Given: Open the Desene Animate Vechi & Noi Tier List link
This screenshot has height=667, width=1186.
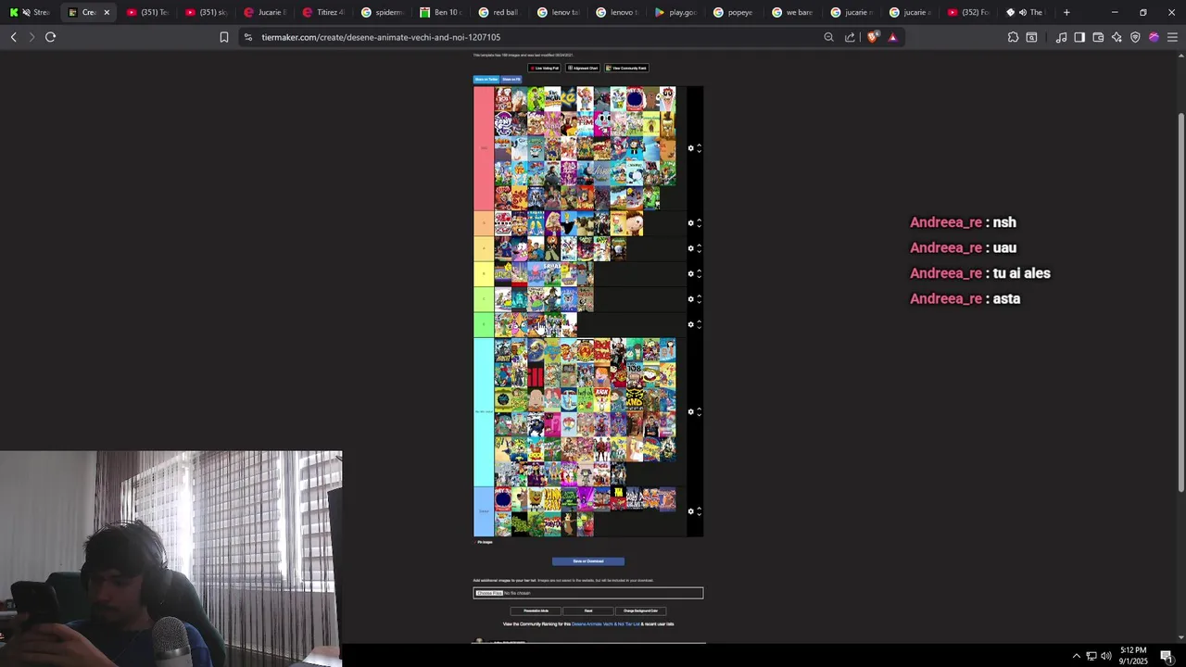Looking at the screenshot, I should tap(606, 624).
